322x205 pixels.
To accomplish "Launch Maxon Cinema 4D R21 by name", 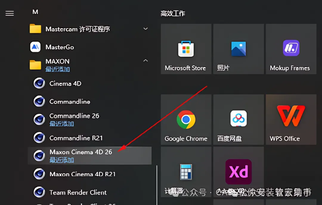I will (83, 174).
